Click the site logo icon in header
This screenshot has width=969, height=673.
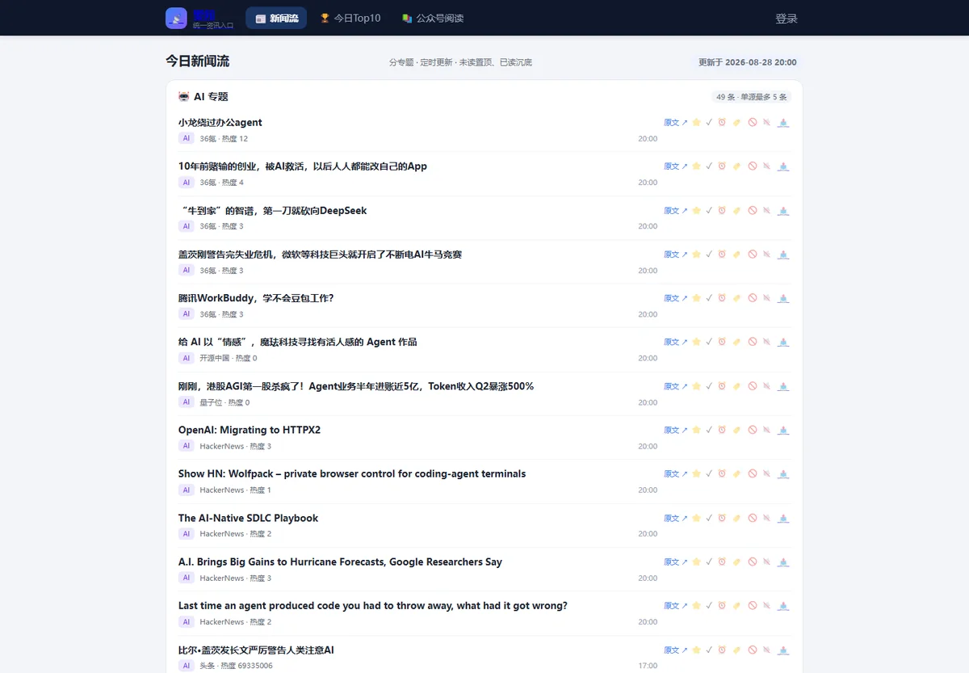tap(176, 18)
